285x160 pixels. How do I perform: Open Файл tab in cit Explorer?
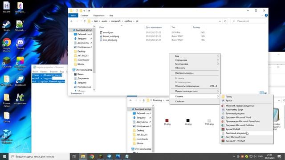tap(73, 16)
